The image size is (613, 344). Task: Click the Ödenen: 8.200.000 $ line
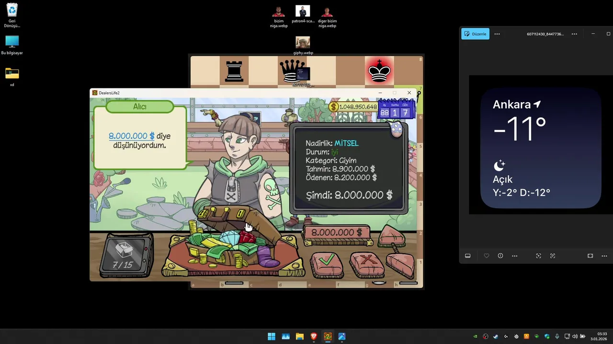341,178
